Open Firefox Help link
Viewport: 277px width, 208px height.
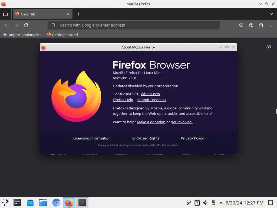tap(123, 100)
